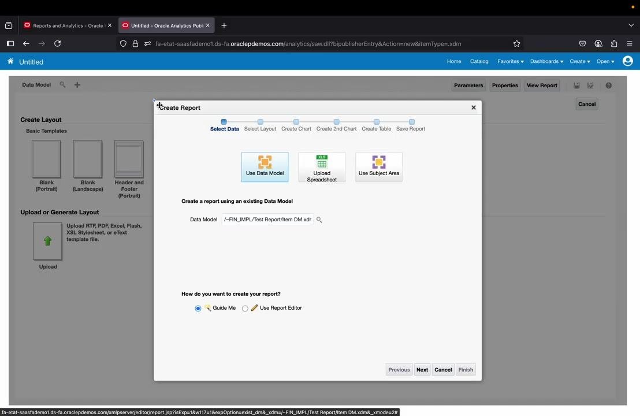This screenshot has width=640, height=416.
Task: Select the Blank (Landscape) template thumbnail
Action: click(87, 159)
